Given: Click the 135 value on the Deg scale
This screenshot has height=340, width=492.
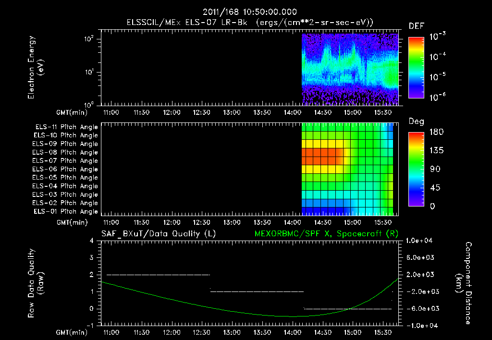Looking at the screenshot, I should point(436,151).
